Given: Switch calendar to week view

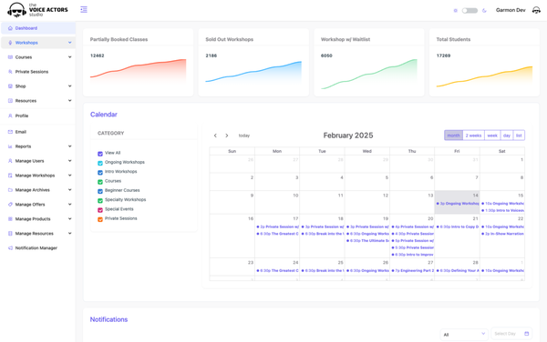Looking at the screenshot, I should (x=492, y=136).
